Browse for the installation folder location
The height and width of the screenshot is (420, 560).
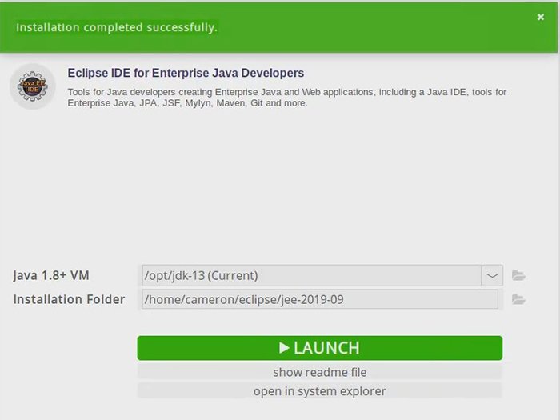518,300
